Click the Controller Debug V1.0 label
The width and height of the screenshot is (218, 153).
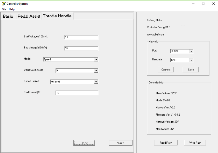tap(158, 27)
